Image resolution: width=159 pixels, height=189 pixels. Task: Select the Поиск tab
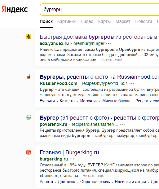pyautogui.click(x=46, y=21)
